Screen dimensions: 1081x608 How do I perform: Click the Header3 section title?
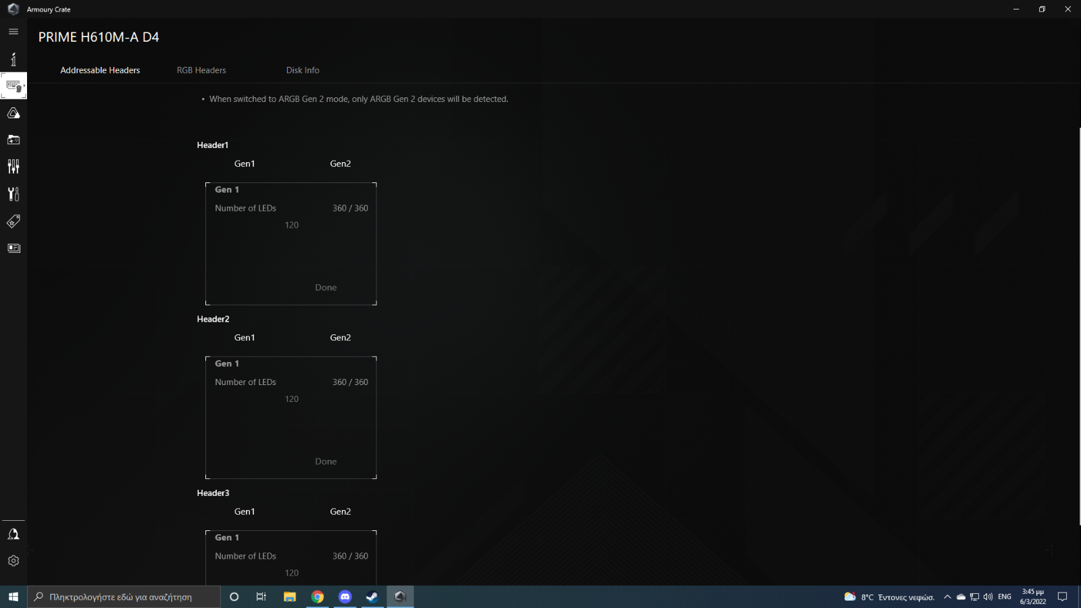click(x=213, y=493)
